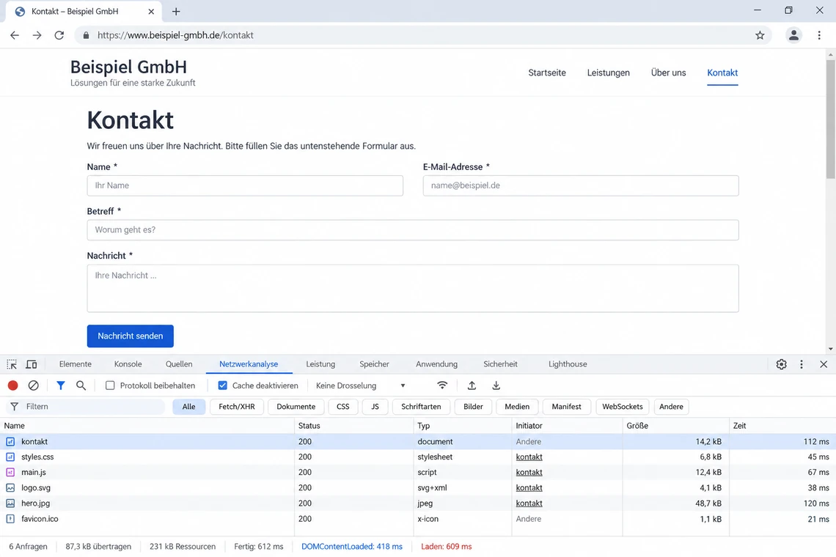Import HAR file with upload icon
Viewport: 836px width, 557px height.
pos(472,386)
